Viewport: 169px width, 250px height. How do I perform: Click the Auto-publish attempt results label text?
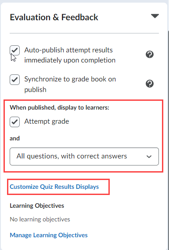70,55
